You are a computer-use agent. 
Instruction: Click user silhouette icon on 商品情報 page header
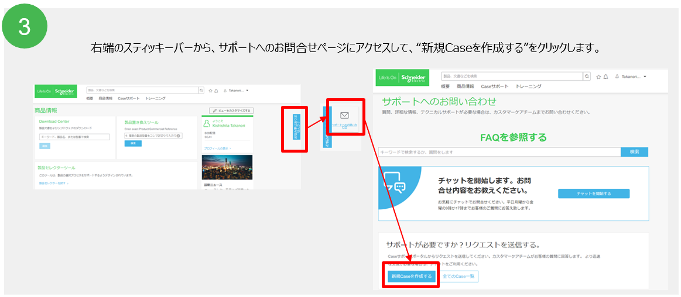pos(225,91)
